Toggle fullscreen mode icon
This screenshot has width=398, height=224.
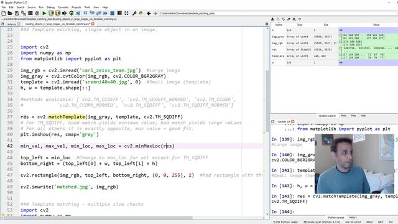point(126,13)
